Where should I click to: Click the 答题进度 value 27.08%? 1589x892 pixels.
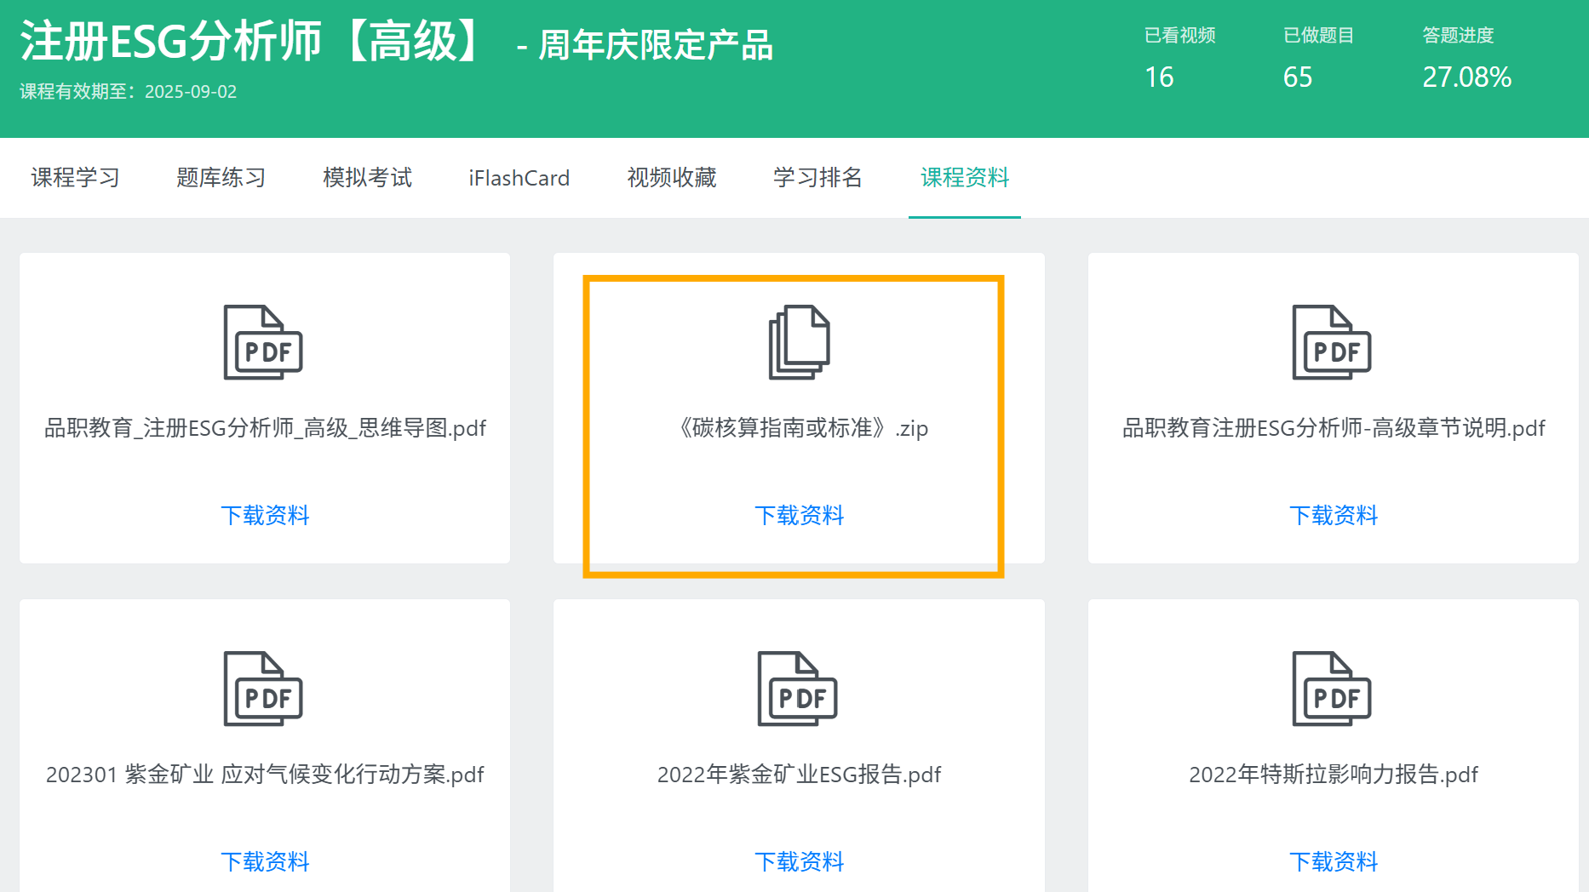point(1466,77)
